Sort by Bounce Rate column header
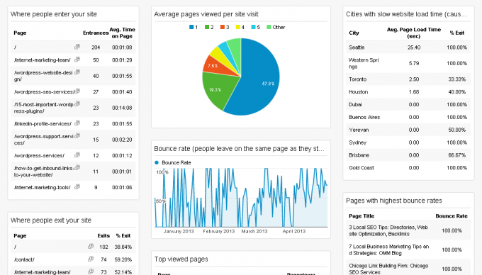Image resolution: width=482 pixels, height=275 pixels. pyautogui.click(x=452, y=216)
